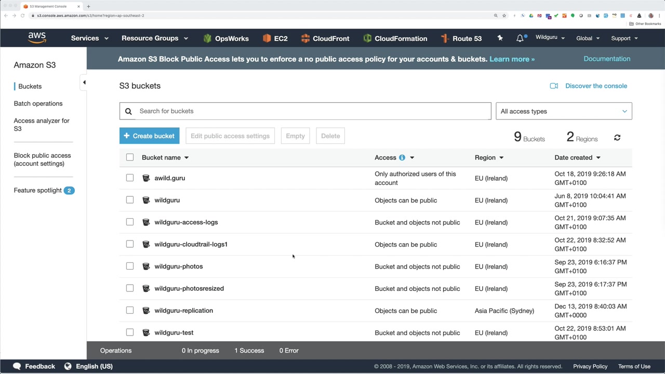Open the Global region dropdown
665x374 pixels.
click(x=588, y=38)
